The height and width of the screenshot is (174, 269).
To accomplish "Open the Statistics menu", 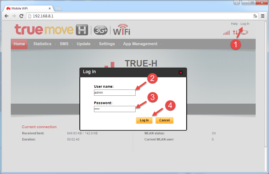I will coord(42,44).
